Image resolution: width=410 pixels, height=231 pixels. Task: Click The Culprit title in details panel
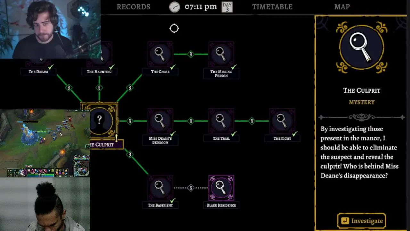(x=362, y=90)
